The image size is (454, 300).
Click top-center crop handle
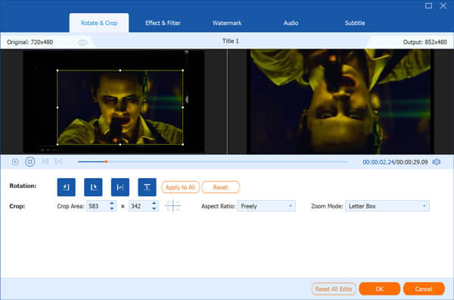pyautogui.click(x=120, y=70)
